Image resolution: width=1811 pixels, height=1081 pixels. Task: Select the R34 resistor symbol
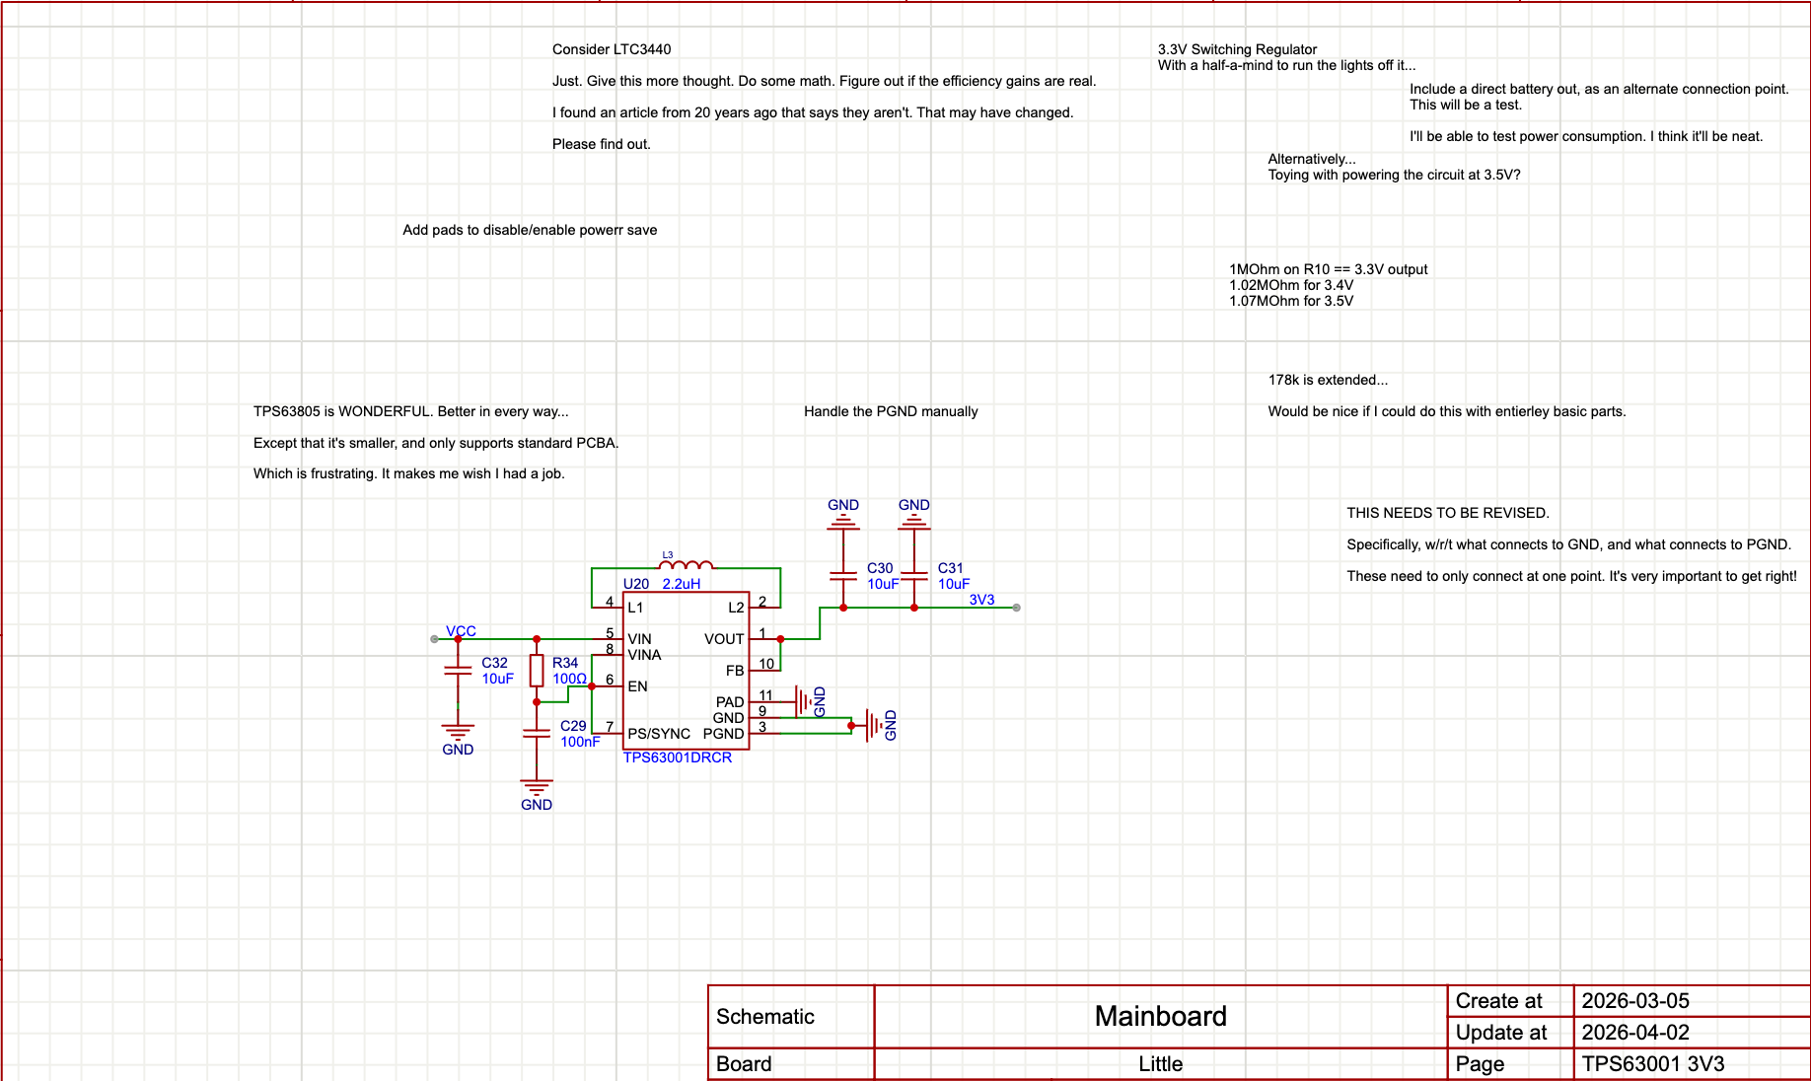537,671
